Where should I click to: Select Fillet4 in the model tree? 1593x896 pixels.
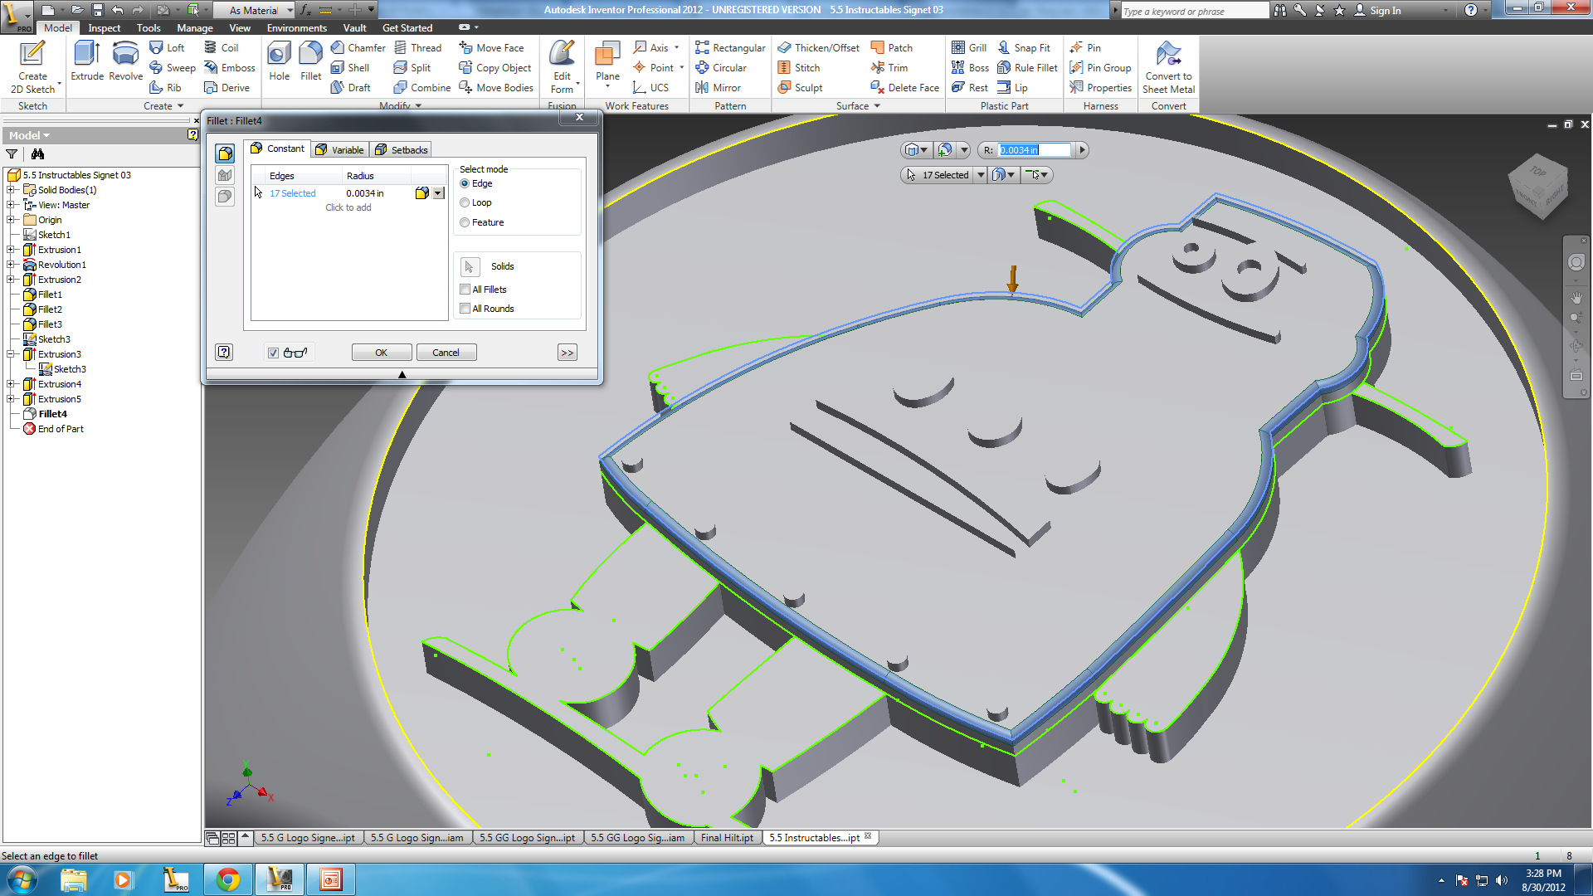click(52, 414)
